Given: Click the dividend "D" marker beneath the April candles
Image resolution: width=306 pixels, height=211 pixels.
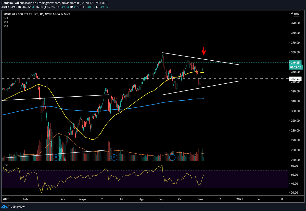Looking at the screenshot, I should click(x=56, y=157).
